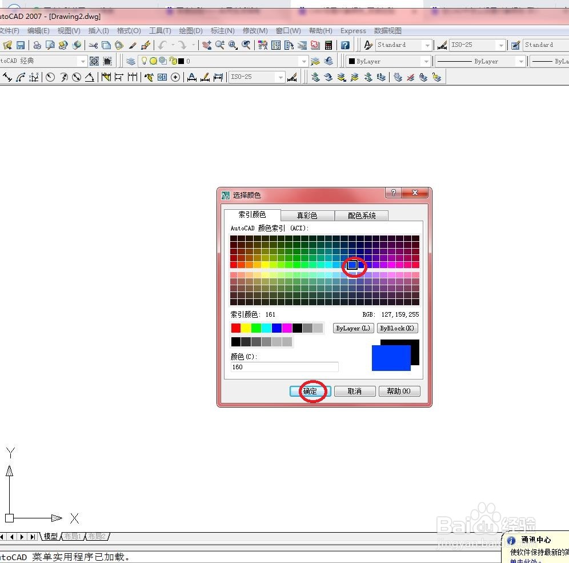Screen dimensions: 569x563
Task: Click the Redo arrow icon
Action: click(183, 45)
